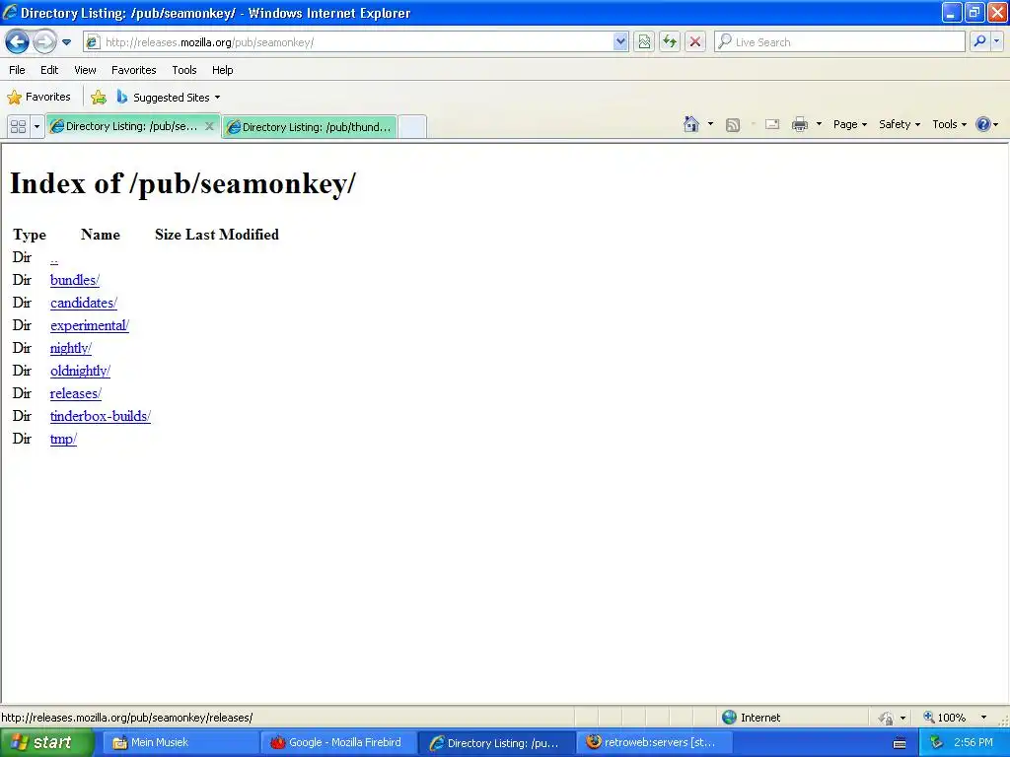Switch to retroweb:servers taskbar window
The image size is (1010, 757).
click(x=653, y=743)
